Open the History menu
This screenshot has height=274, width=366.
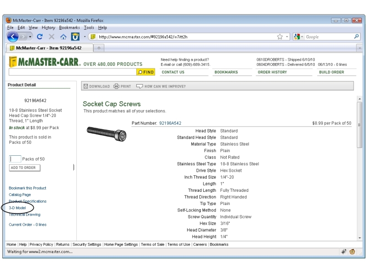click(x=48, y=27)
